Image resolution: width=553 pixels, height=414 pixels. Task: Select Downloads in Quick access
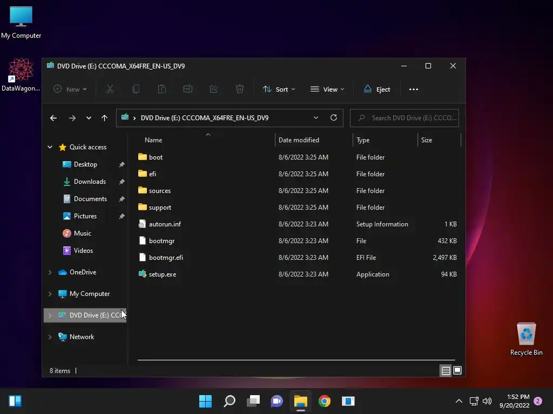pyautogui.click(x=90, y=182)
